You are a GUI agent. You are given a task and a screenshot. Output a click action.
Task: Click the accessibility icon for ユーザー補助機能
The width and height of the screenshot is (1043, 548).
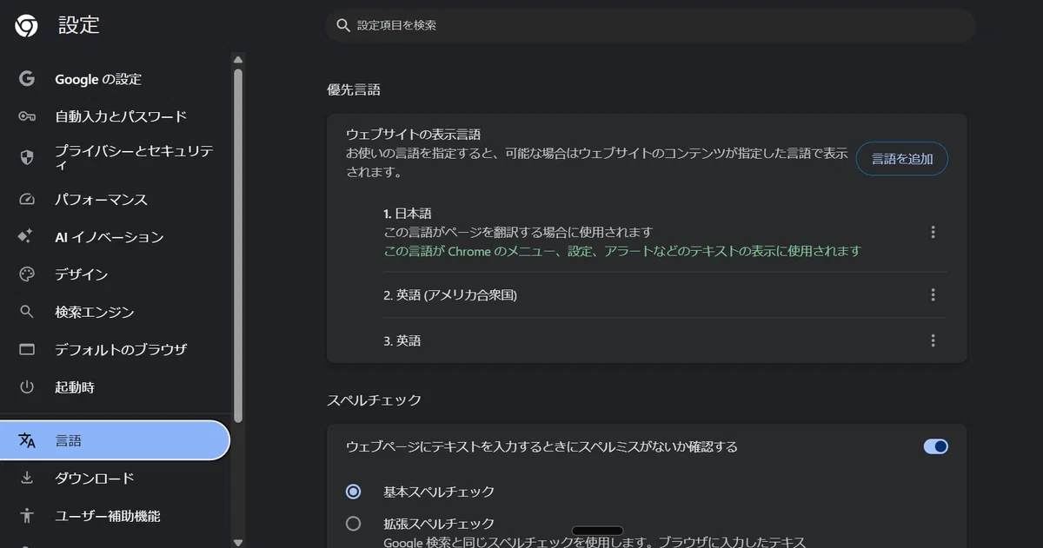[x=27, y=516]
